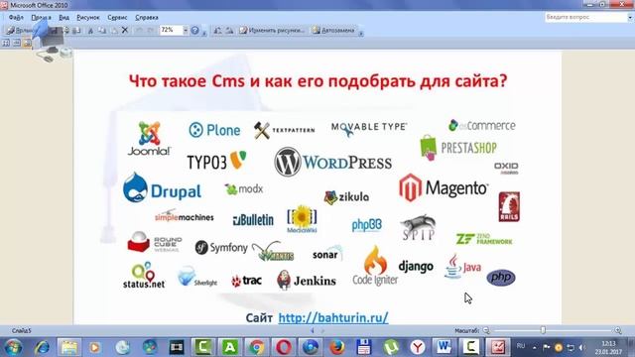The height and width of the screenshot is (357, 635).
Task: Open the active Picture Manager taskbar icon
Action: (498, 347)
